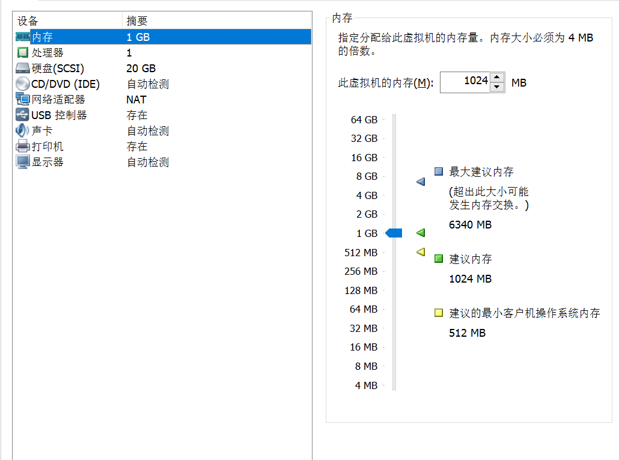The height and width of the screenshot is (460, 619).
Task: Click the yellow minimum guest memory triangle marker
Action: pyautogui.click(x=421, y=251)
